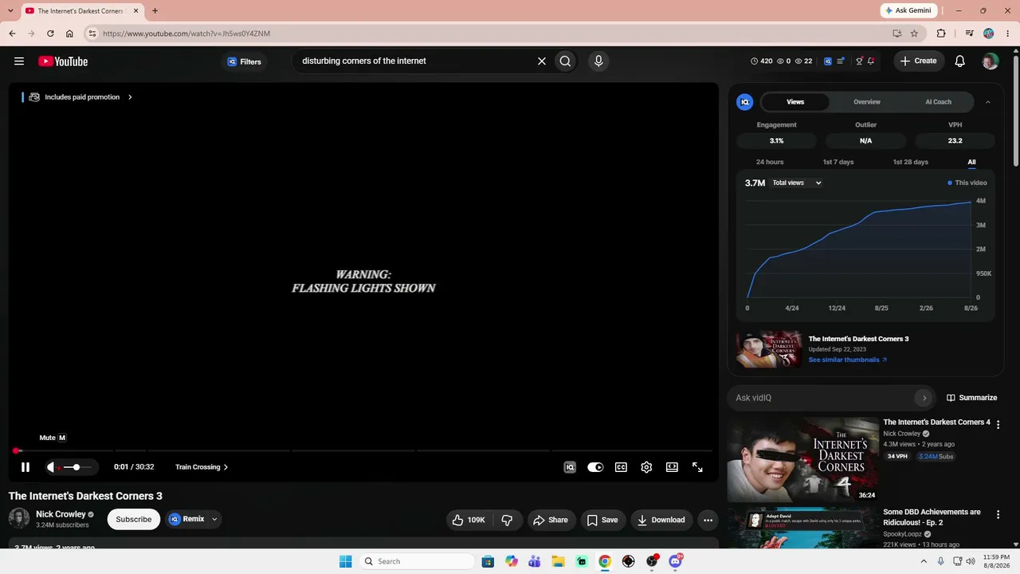Click the video progress bar playhead
1020x574 pixels.
(16, 451)
